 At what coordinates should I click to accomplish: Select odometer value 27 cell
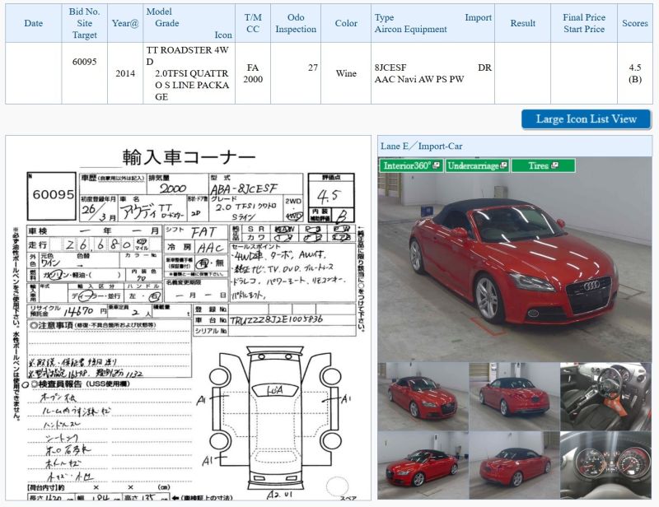[x=296, y=73]
